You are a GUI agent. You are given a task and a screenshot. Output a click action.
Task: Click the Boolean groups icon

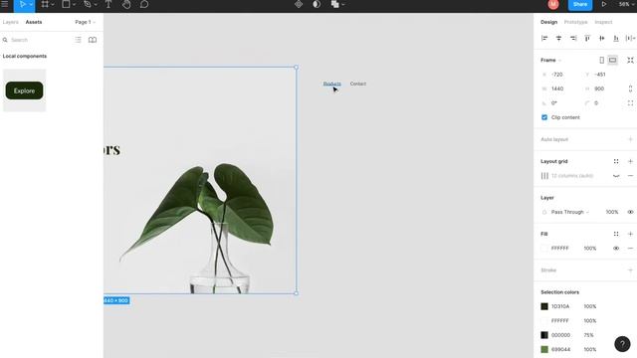pos(334,4)
